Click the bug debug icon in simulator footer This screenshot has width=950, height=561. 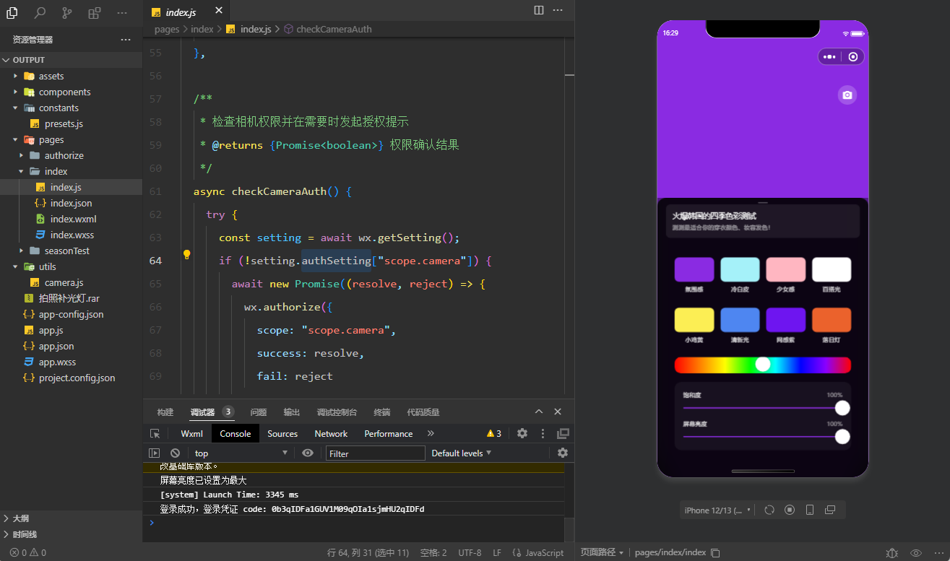892,552
